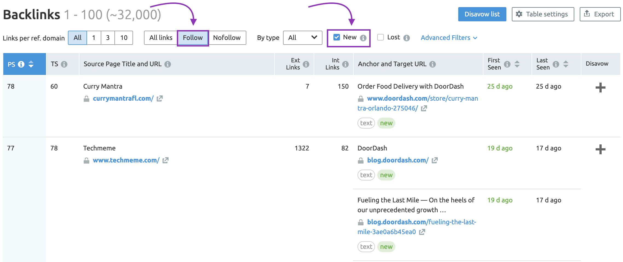Expand Advanced Filters
623x262 pixels.
[449, 38]
